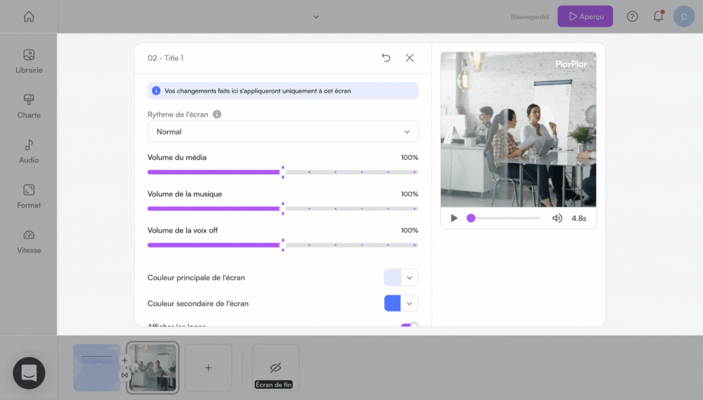Open the Format sidebar panel
This screenshot has width=703, height=400.
click(29, 197)
